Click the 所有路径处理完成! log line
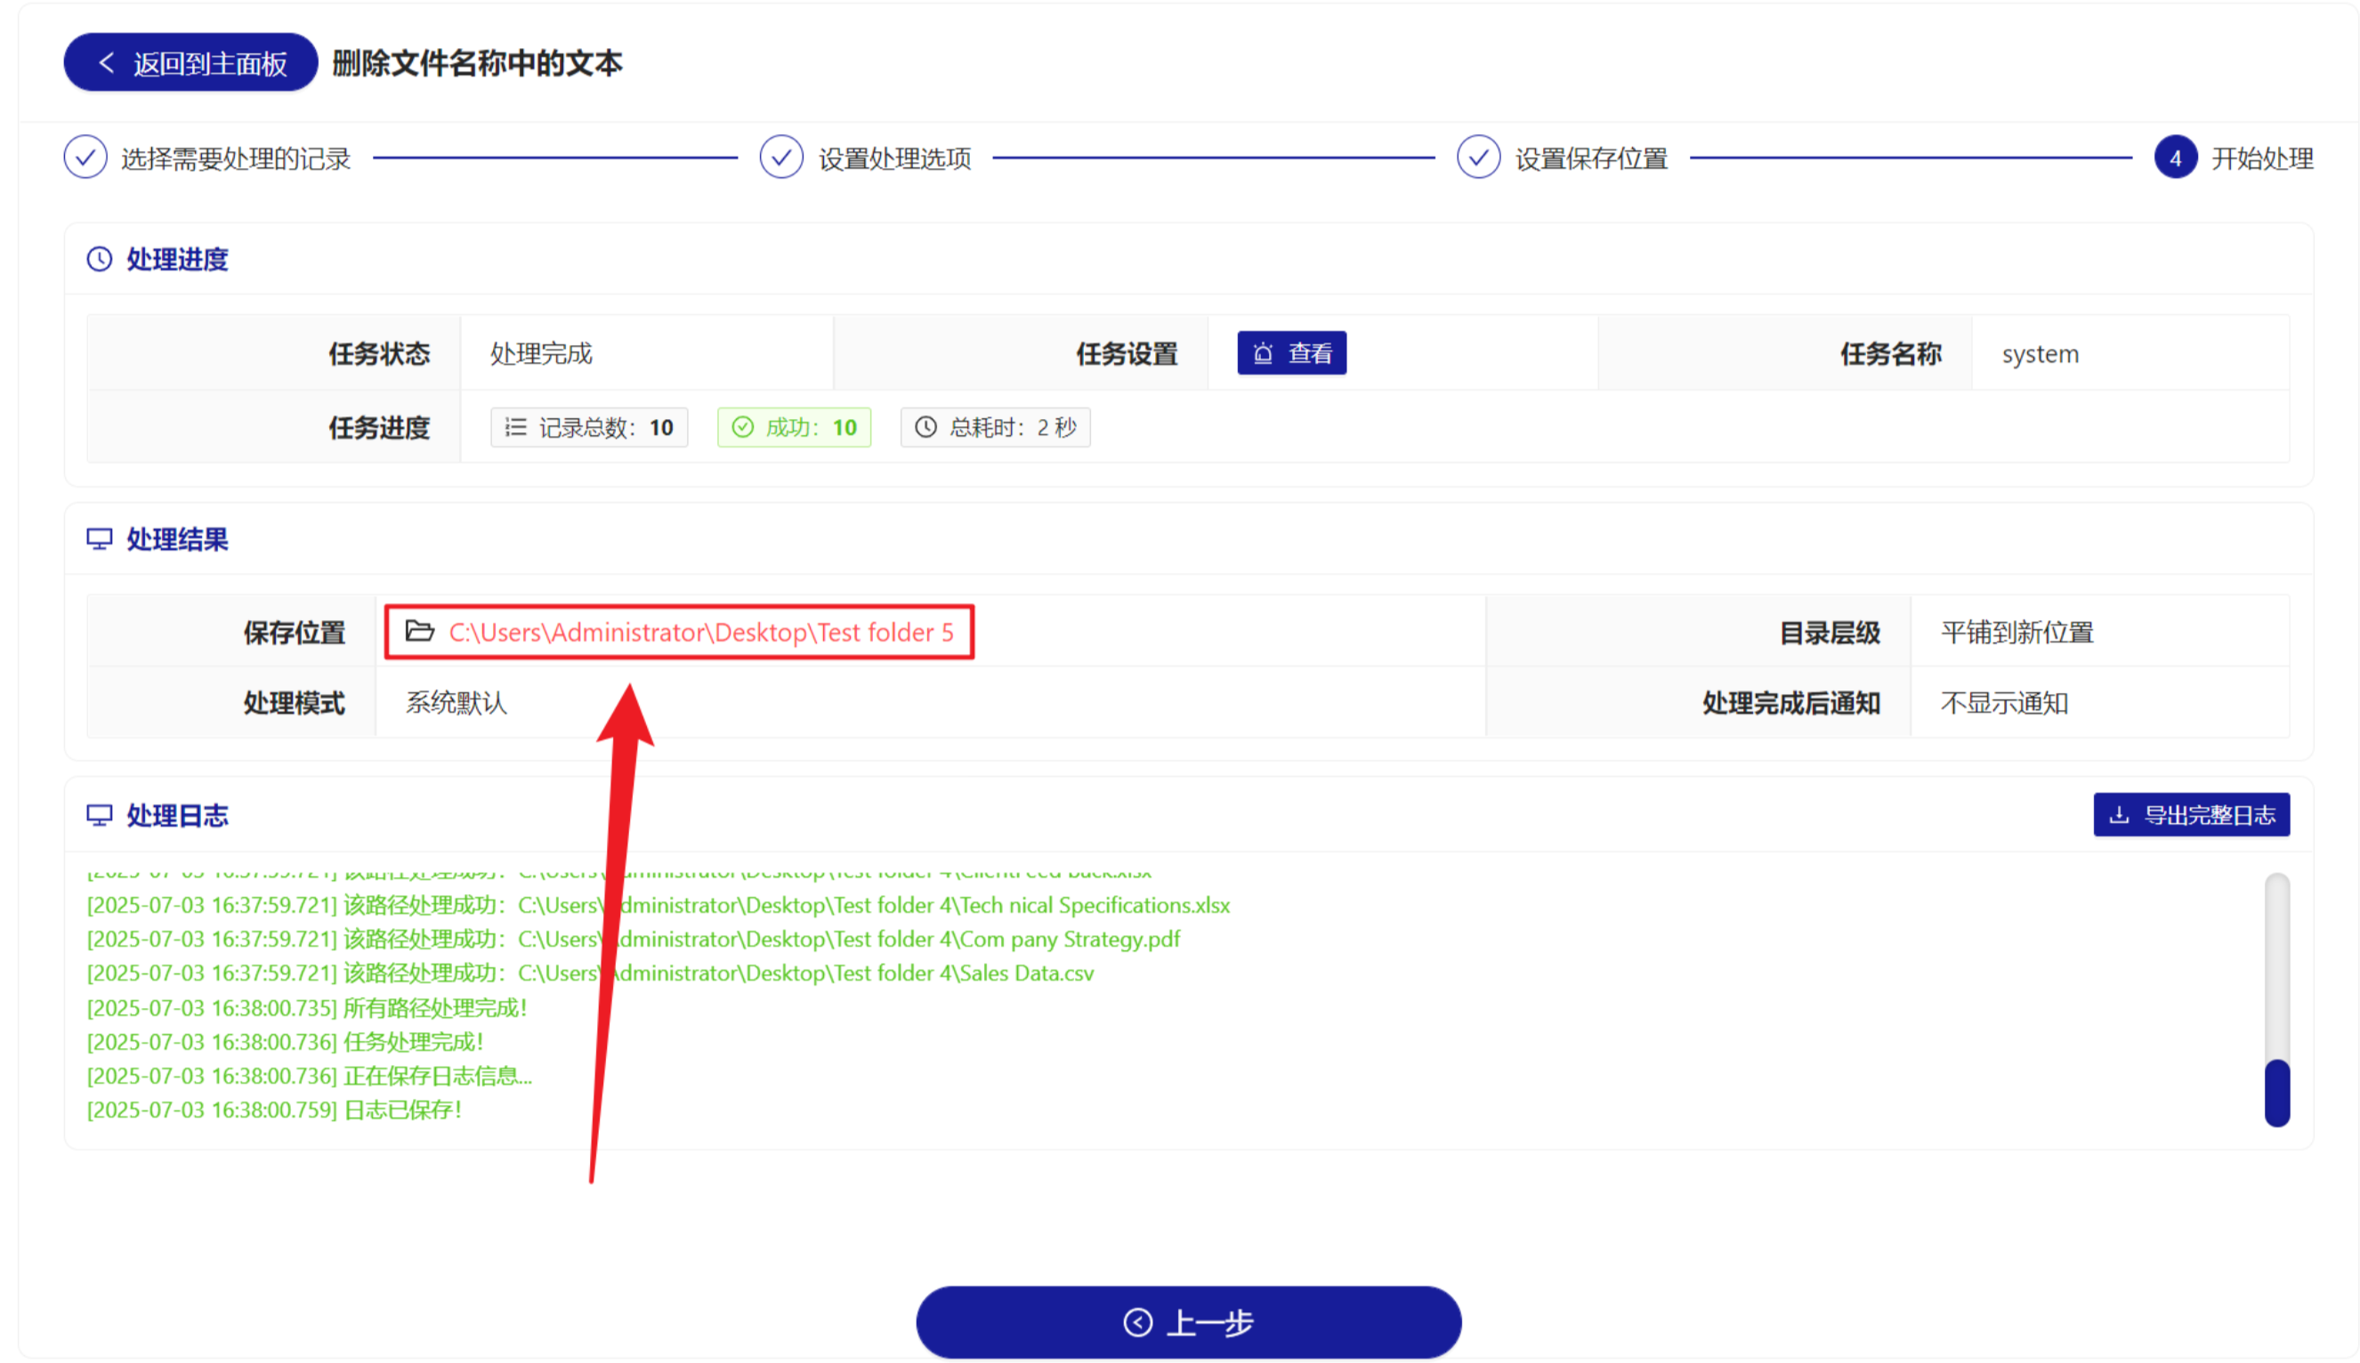Image resolution: width=2360 pixels, height=1363 pixels. 307,1008
